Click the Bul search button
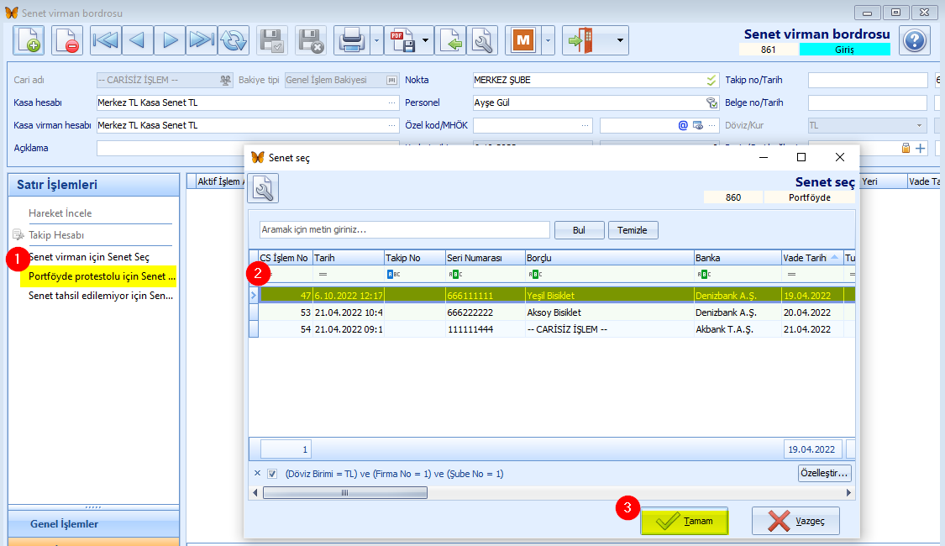This screenshot has height=546, width=945. pos(579,230)
